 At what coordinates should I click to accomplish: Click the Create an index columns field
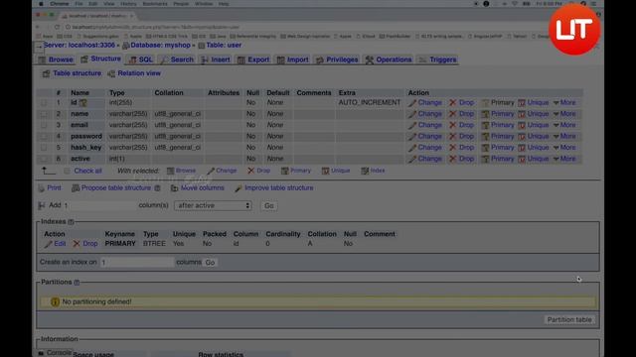(137, 262)
